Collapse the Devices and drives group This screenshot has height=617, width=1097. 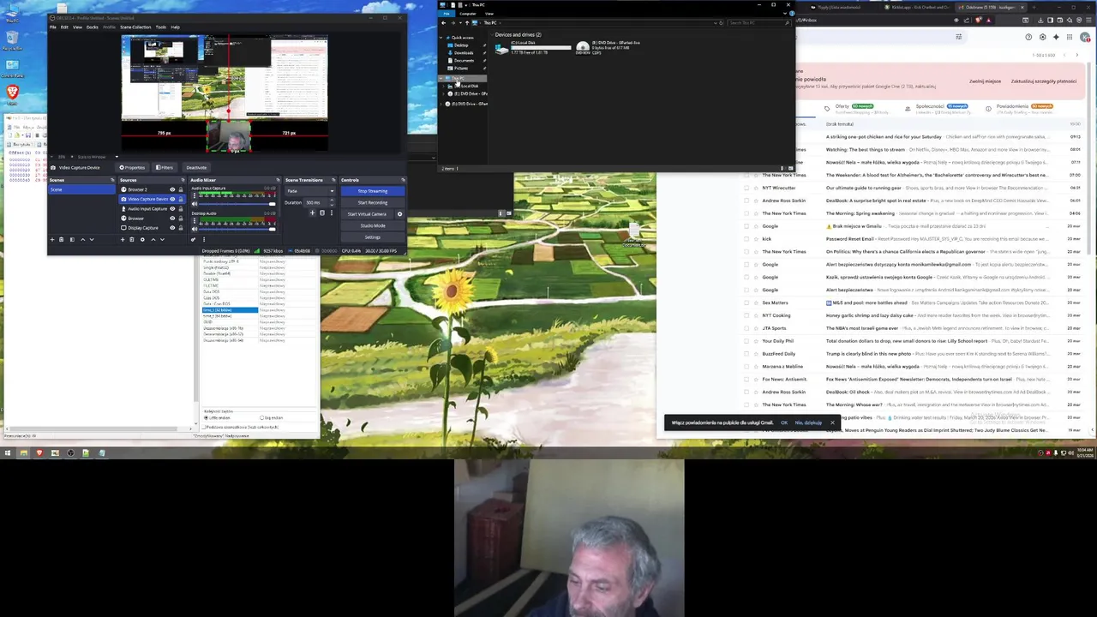(492, 35)
